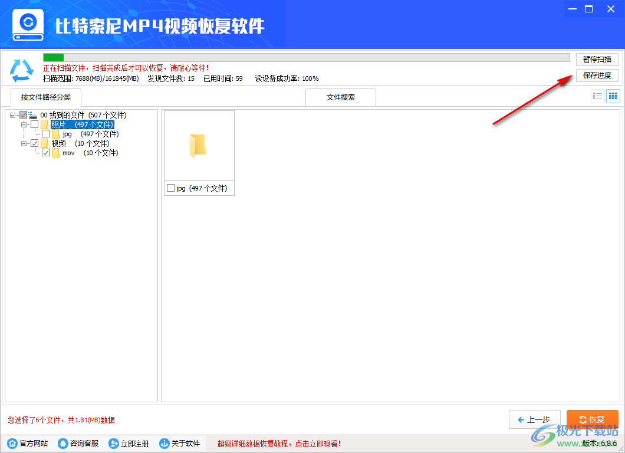Select the jpg (497 个文件) tree row
Screen dimensions: 625x453
tap(90, 134)
